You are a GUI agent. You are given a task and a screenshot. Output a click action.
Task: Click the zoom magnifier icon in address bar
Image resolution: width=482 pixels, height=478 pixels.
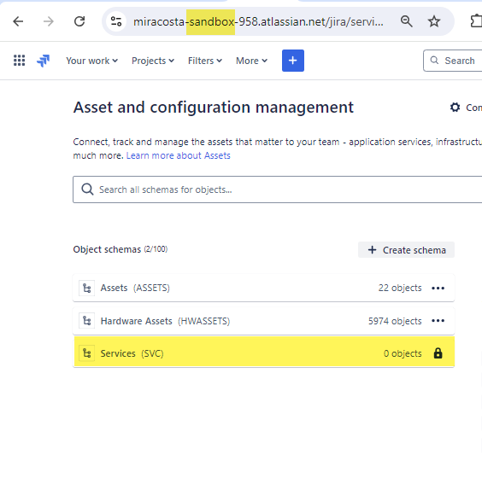(407, 21)
